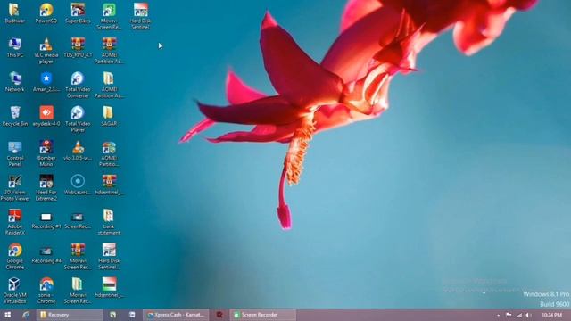Open Adobe Reader X shortcut

point(14,222)
